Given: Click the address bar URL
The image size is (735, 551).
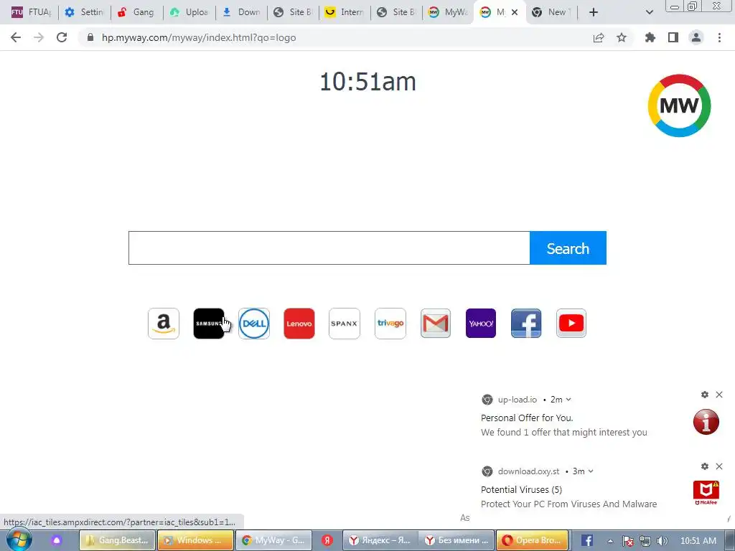Looking at the screenshot, I should coord(199,37).
